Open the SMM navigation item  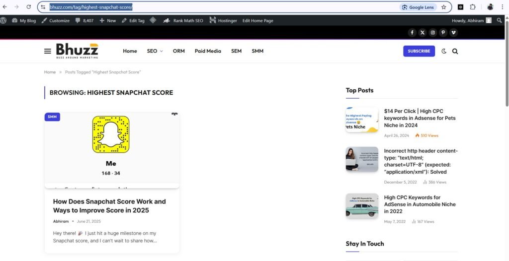click(257, 51)
